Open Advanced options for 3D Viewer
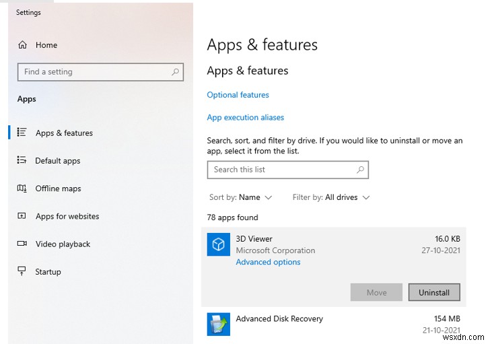Image resolution: width=492 pixels, height=344 pixels. tap(268, 262)
